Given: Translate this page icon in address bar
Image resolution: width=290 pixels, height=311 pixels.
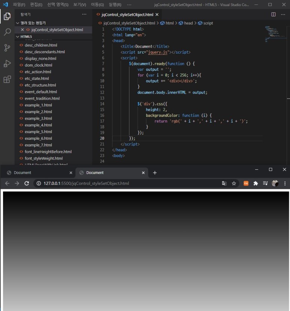Looking at the screenshot, I should coord(224,183).
